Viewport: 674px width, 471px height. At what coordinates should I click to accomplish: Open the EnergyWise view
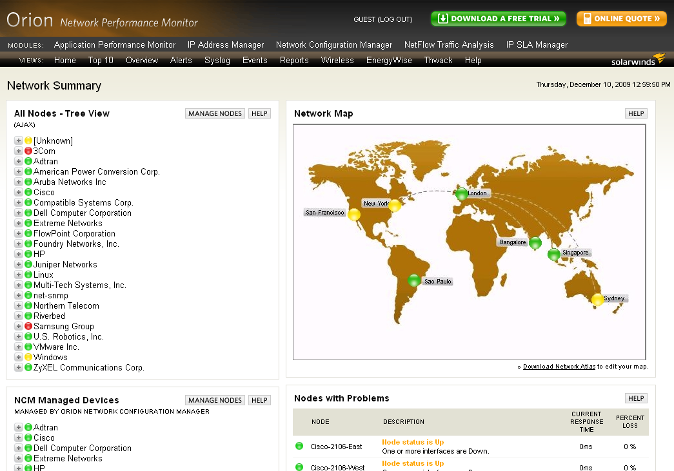click(x=389, y=61)
